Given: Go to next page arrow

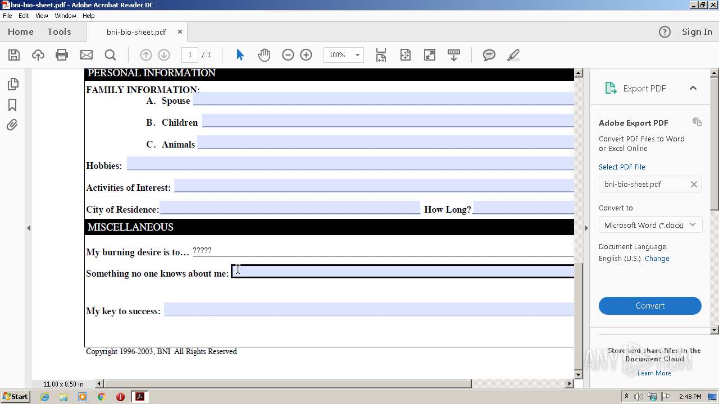Looking at the screenshot, I should (164, 55).
